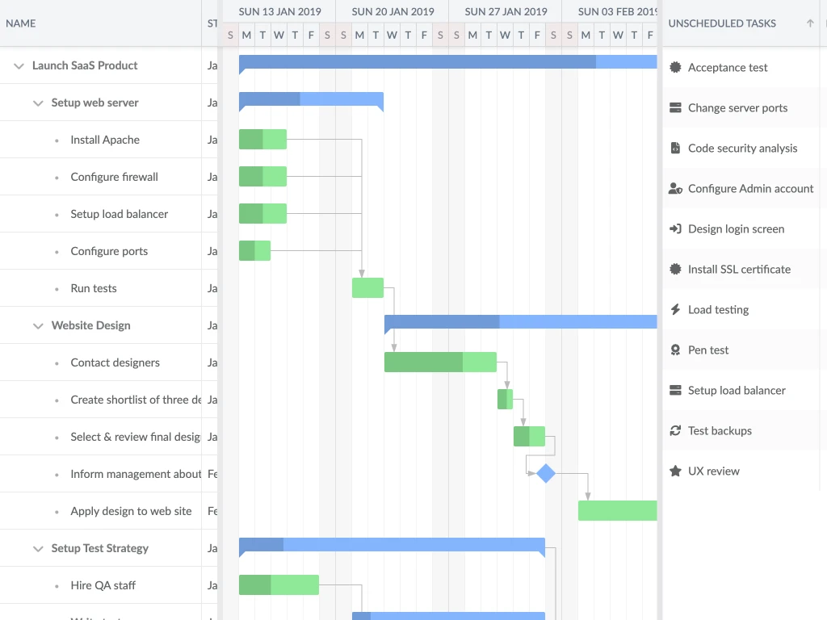Click the blue milestone diamond marker

coord(546,474)
